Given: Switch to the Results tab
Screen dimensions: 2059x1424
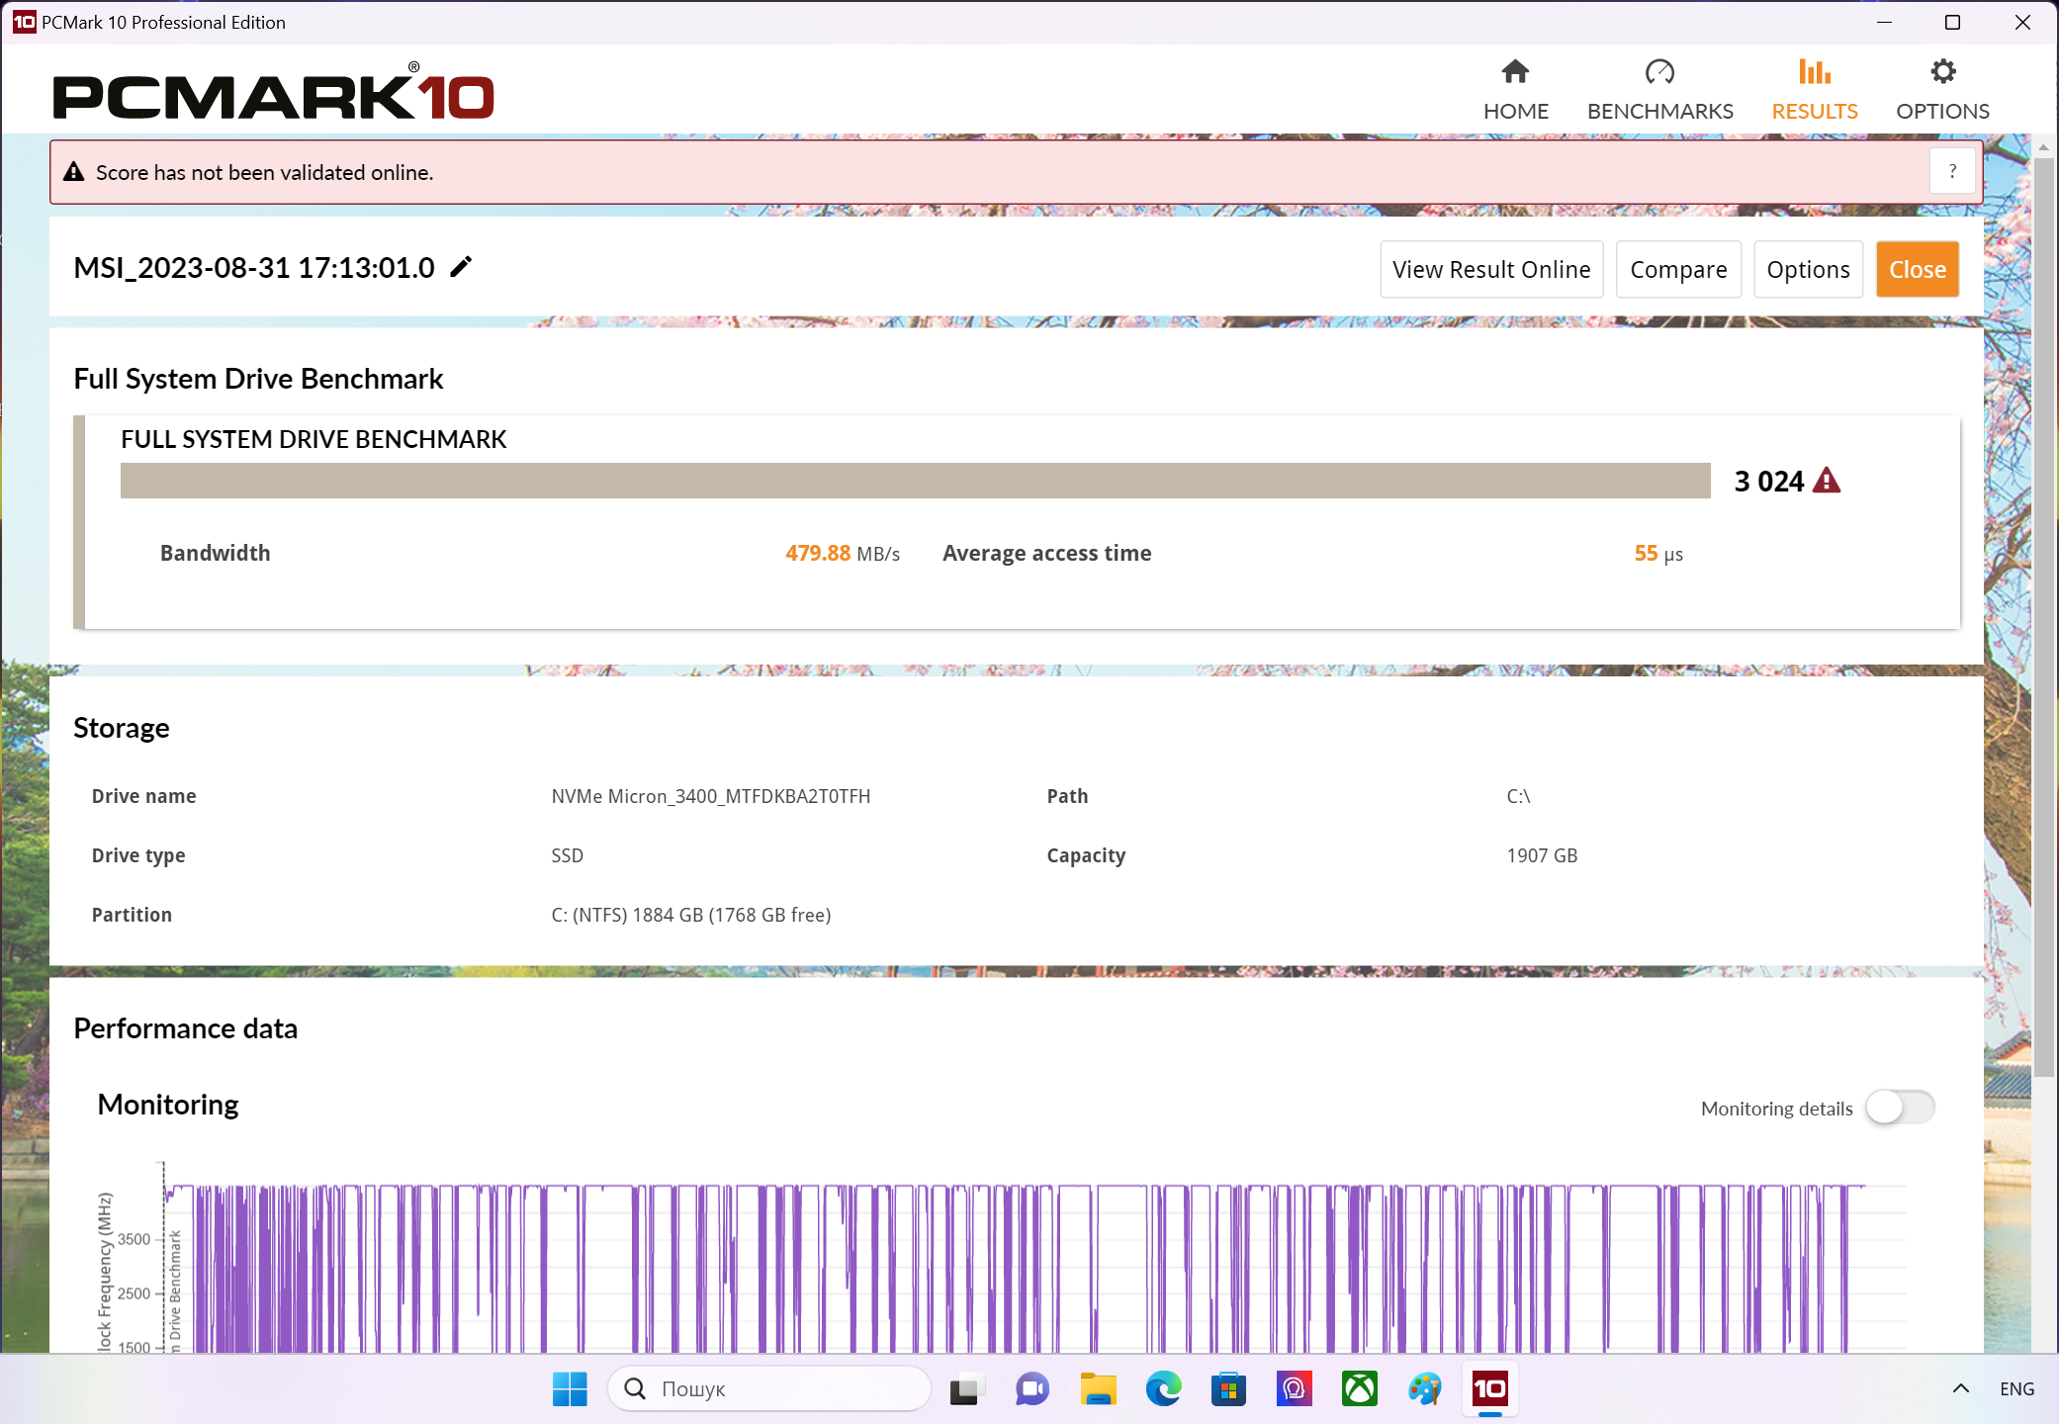Looking at the screenshot, I should 1814,89.
